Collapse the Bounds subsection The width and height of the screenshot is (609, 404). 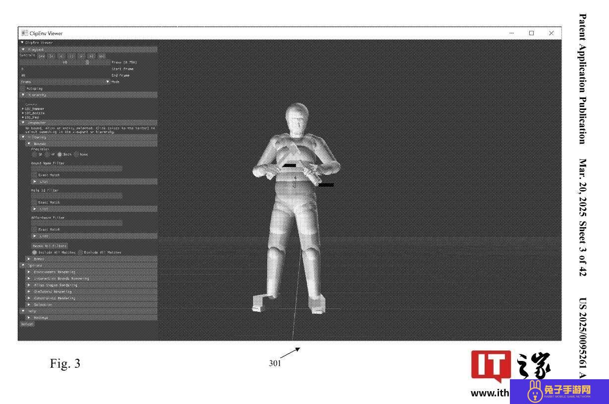(x=92, y=144)
